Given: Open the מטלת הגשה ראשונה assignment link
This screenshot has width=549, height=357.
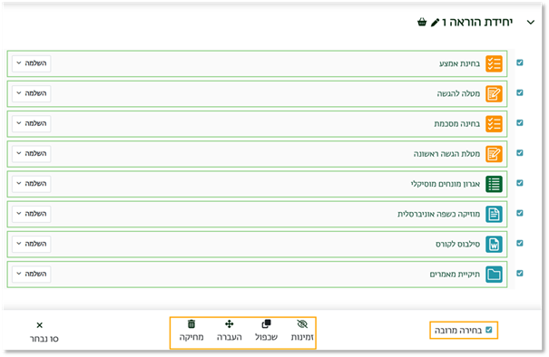Looking at the screenshot, I should [x=446, y=154].
